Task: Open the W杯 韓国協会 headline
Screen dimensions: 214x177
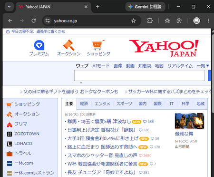Action: [102, 164]
